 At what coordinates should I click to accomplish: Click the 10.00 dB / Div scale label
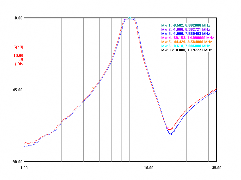tap(18, 59)
